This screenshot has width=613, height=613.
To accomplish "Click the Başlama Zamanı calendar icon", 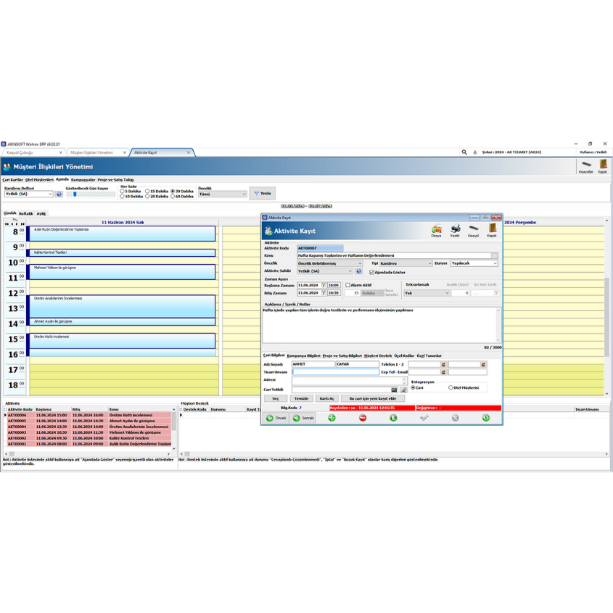I will [324, 285].
